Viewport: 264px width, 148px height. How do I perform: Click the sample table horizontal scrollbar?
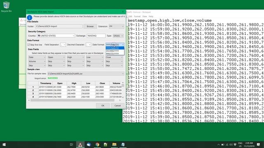(x=73, y=100)
